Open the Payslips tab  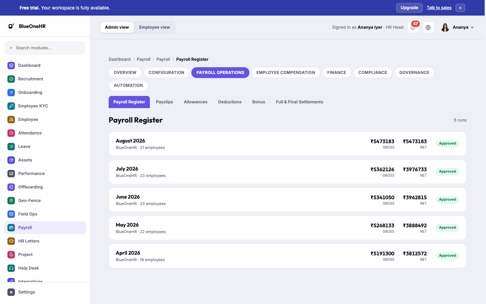[164, 102]
